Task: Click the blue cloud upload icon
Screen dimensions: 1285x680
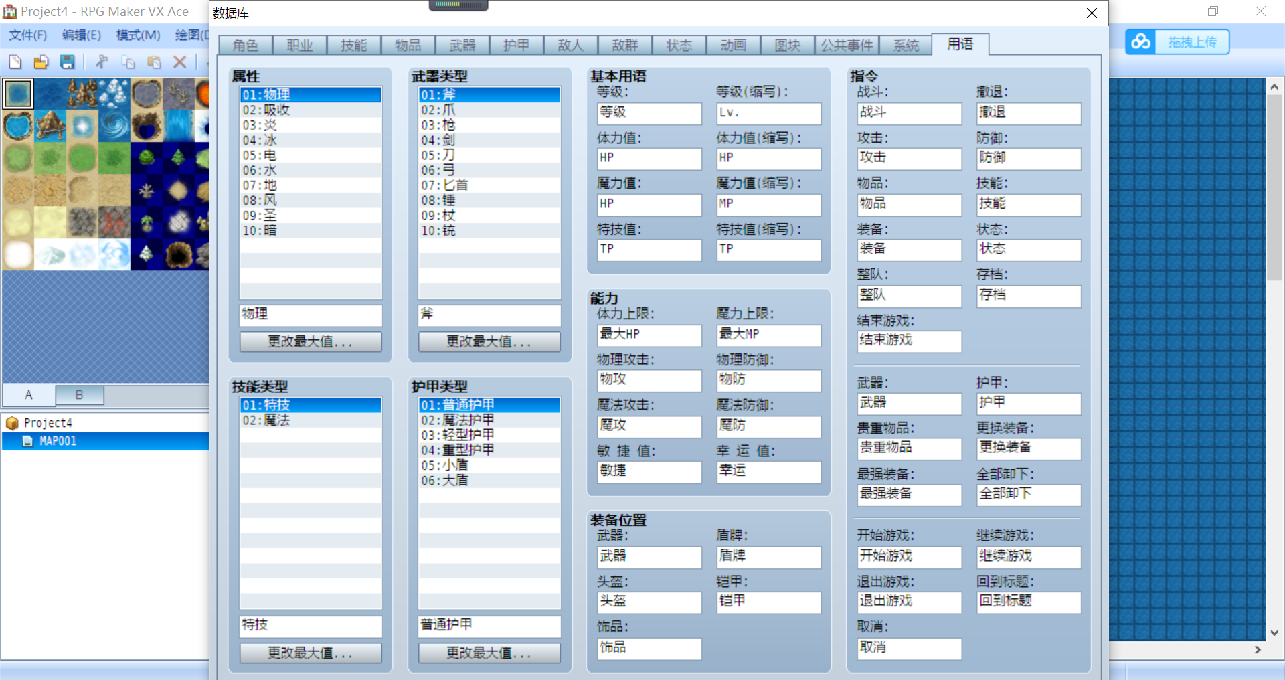Action: 1141,42
